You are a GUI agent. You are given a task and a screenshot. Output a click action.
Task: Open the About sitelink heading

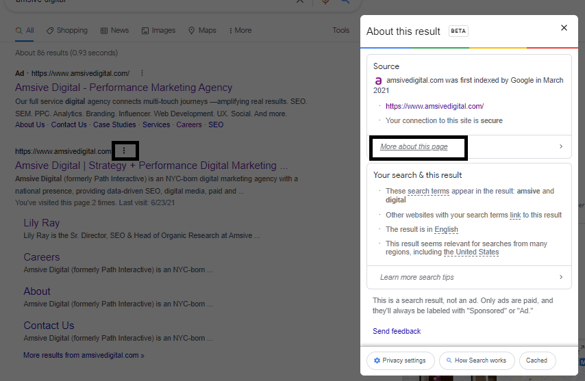[x=37, y=291]
